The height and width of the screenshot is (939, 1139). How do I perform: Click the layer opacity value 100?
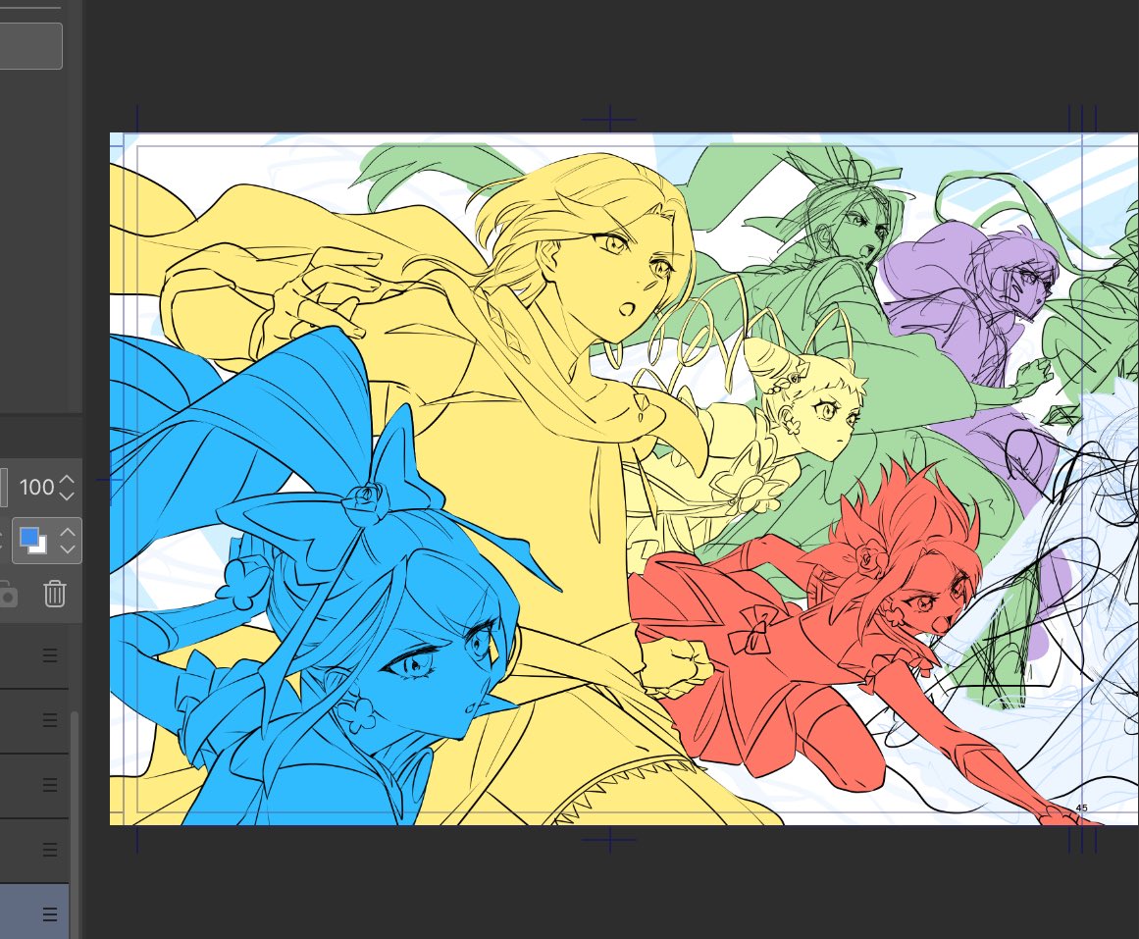[36, 487]
